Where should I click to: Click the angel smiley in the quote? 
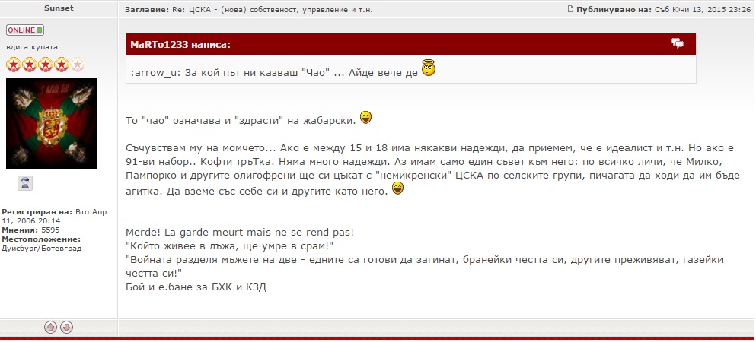pos(429,69)
